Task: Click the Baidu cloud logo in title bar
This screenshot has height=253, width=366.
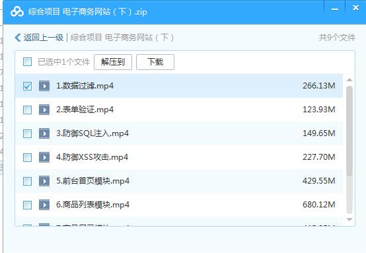Action: pos(17,11)
